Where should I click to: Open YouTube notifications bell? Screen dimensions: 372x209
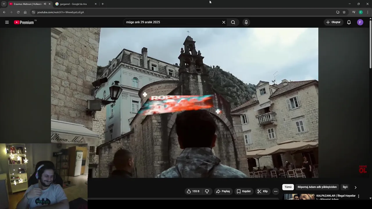349,22
